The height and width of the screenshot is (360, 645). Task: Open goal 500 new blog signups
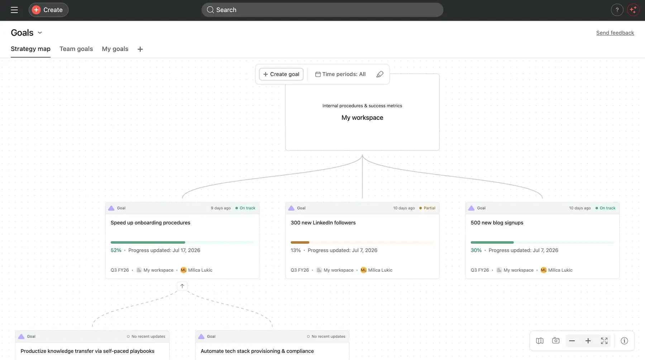497,223
